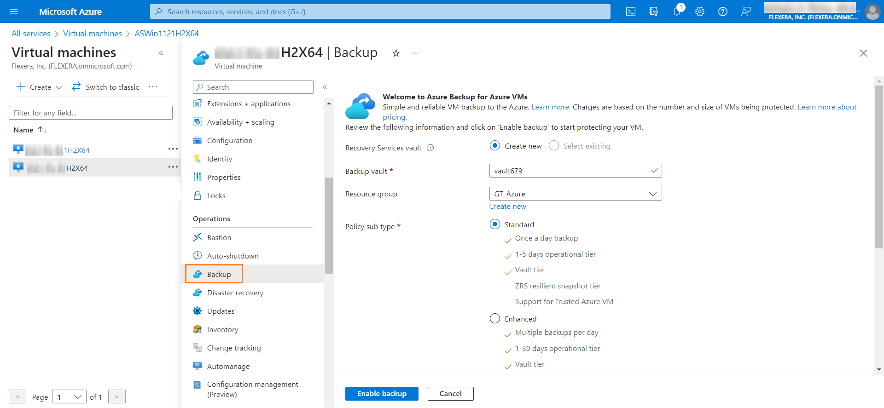The height and width of the screenshot is (408, 884).
Task: Open Disaster recovery in the side menu
Action: pos(235,293)
